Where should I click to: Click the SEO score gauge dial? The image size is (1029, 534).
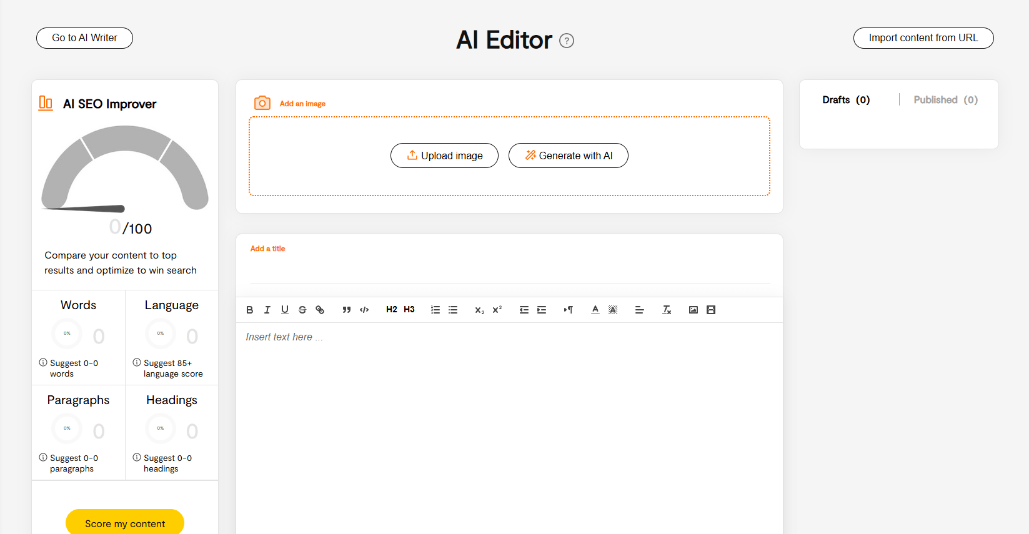tap(125, 169)
